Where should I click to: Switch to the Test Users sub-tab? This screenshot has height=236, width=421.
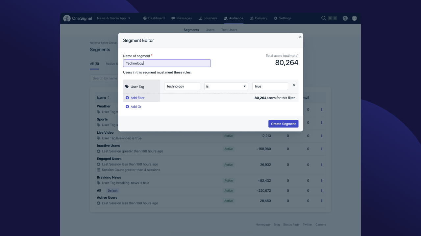click(229, 30)
